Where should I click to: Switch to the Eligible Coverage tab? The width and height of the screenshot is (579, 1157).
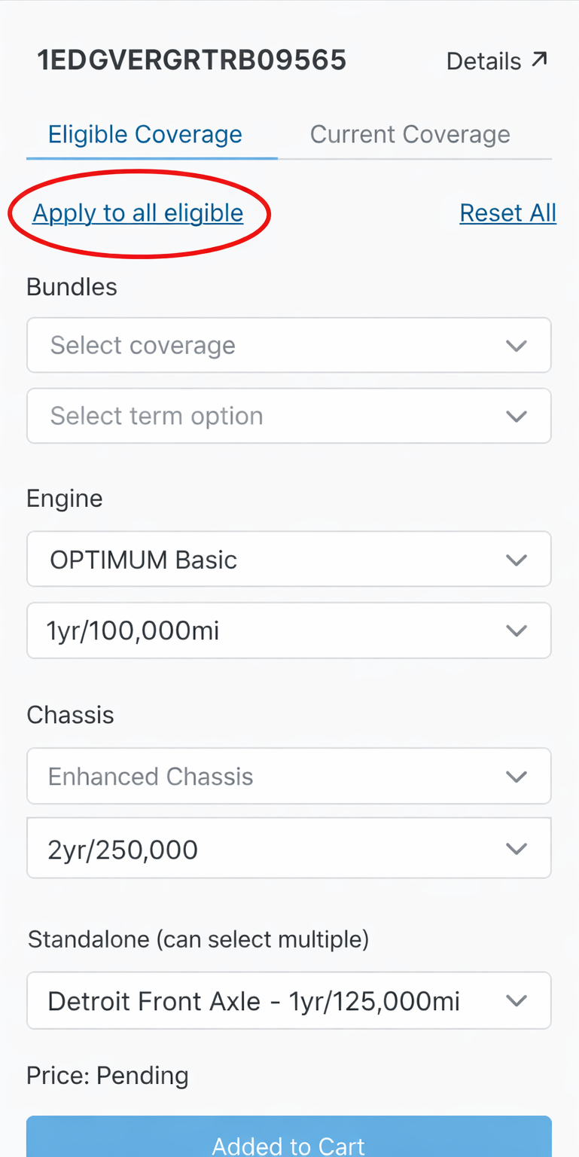click(x=145, y=135)
